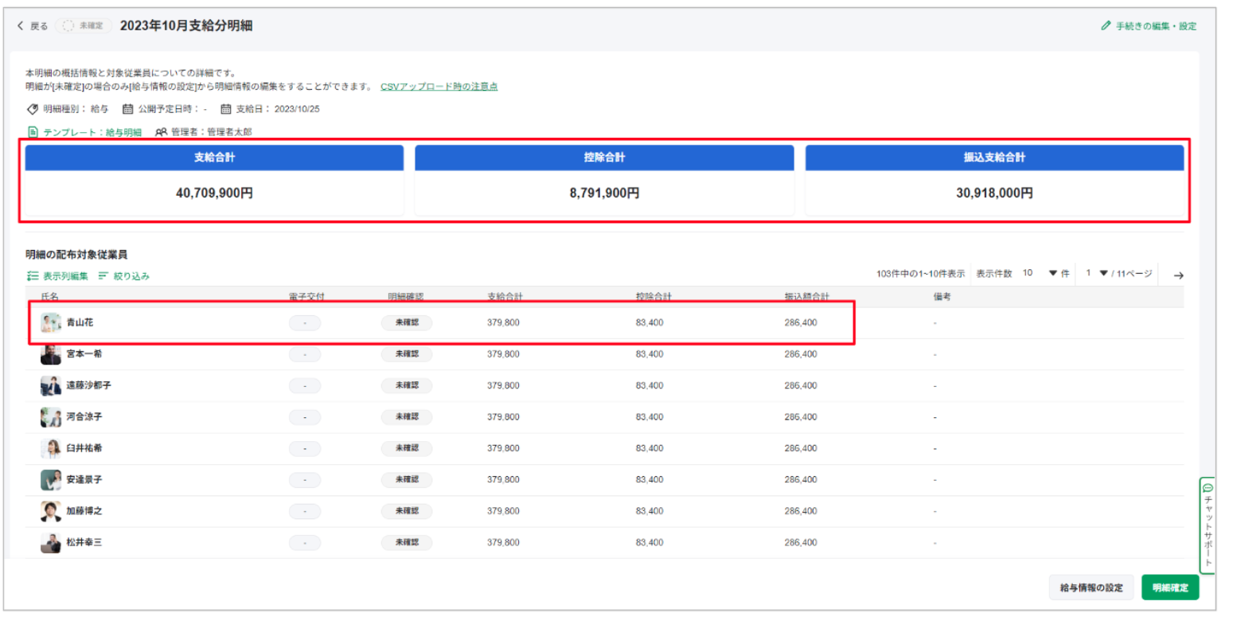Image resolution: width=1237 pixels, height=617 pixels.
Task: Click 給与情報の設定 button
Action: tap(1091, 588)
